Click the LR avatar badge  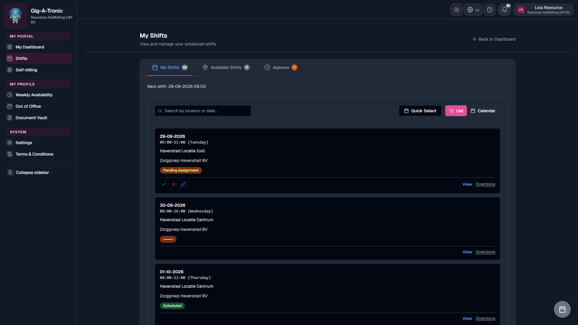[x=521, y=10]
